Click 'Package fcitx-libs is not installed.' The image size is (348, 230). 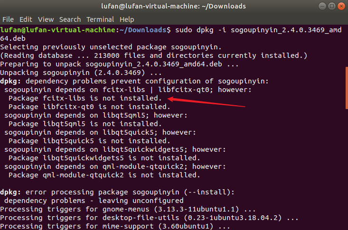[x=85, y=98]
